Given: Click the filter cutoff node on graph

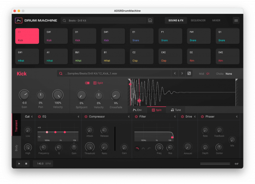Looking at the screenshot, I should (x=172, y=137).
